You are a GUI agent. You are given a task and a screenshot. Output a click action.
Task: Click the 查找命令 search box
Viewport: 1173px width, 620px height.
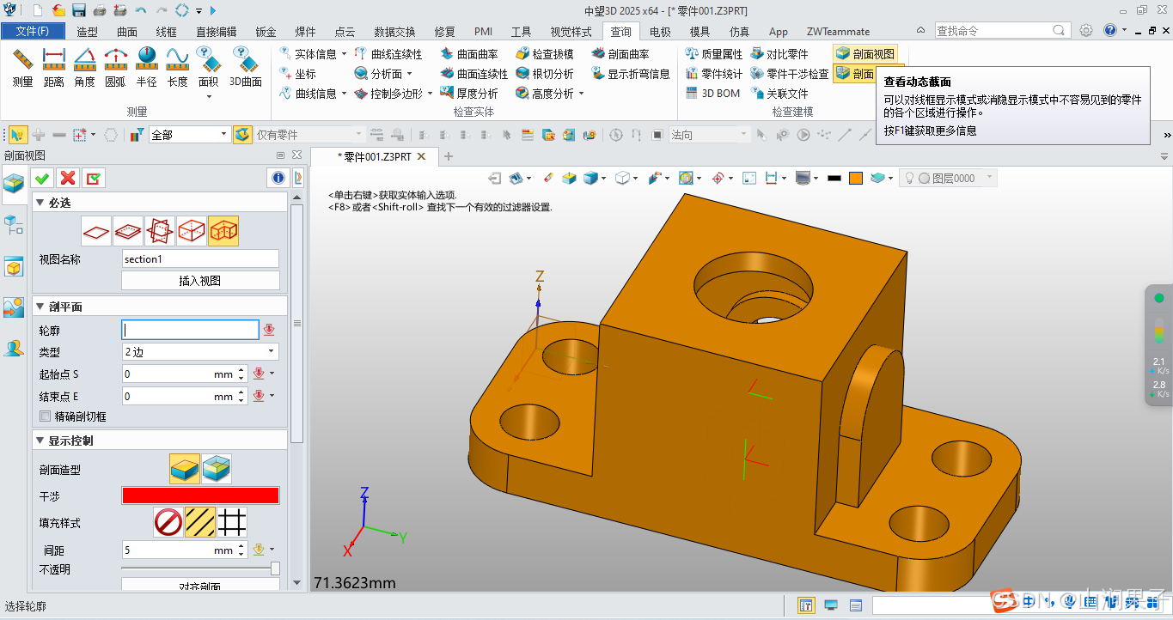click(1002, 30)
